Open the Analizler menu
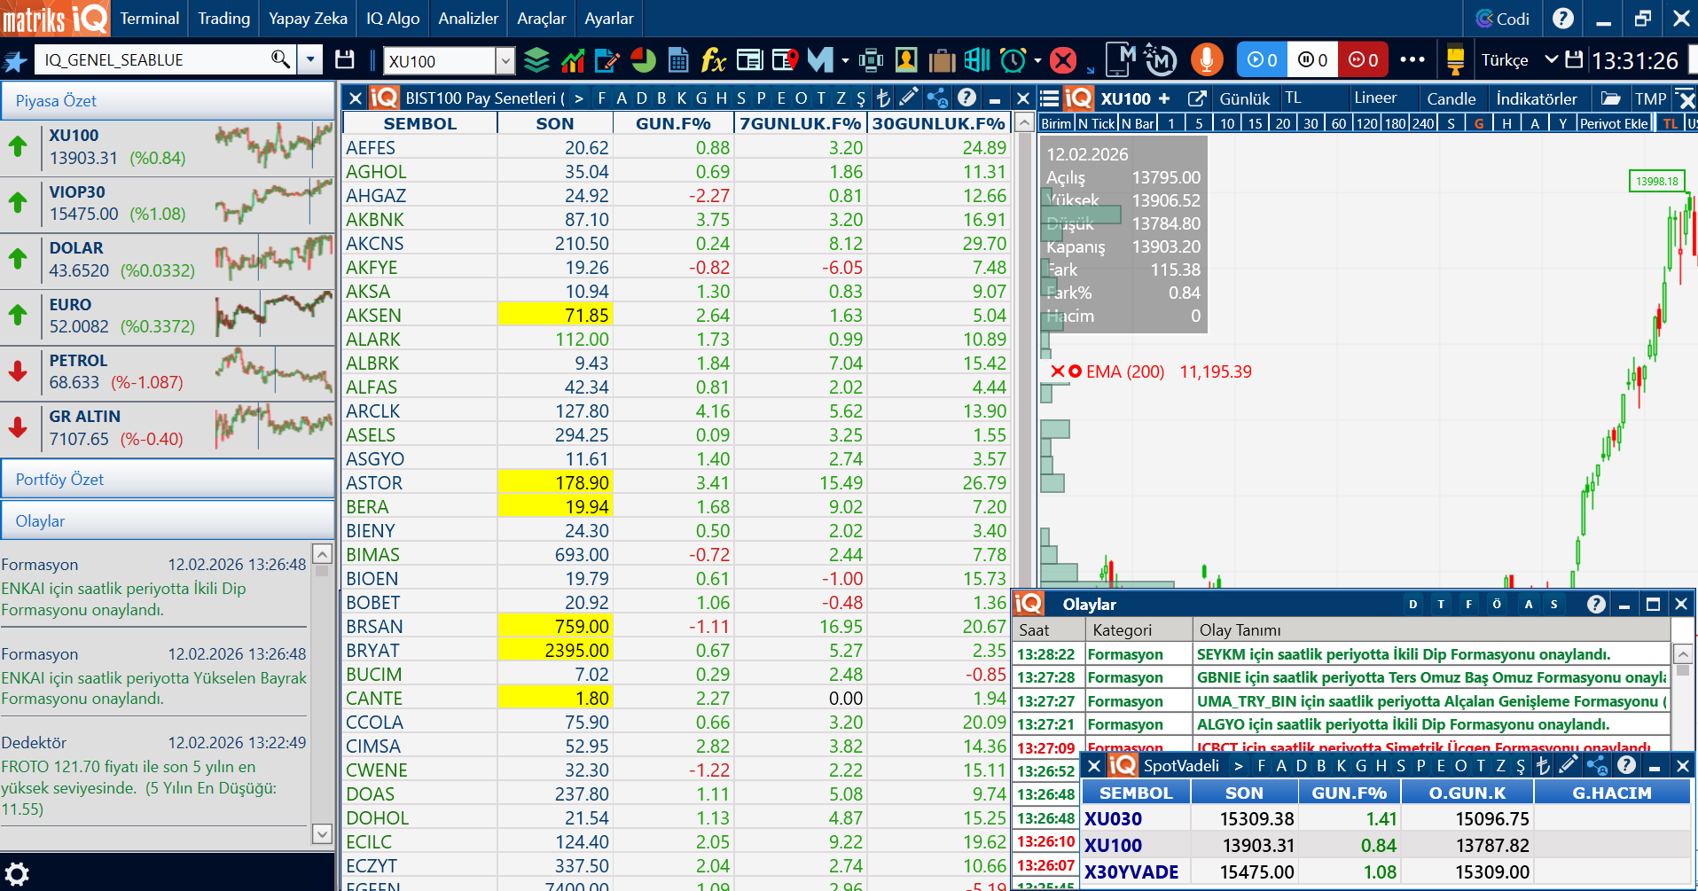 coord(468,19)
